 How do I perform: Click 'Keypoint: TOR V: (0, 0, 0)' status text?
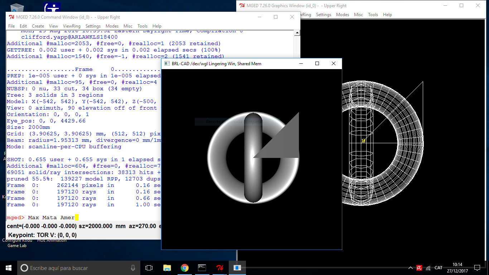click(x=43, y=235)
